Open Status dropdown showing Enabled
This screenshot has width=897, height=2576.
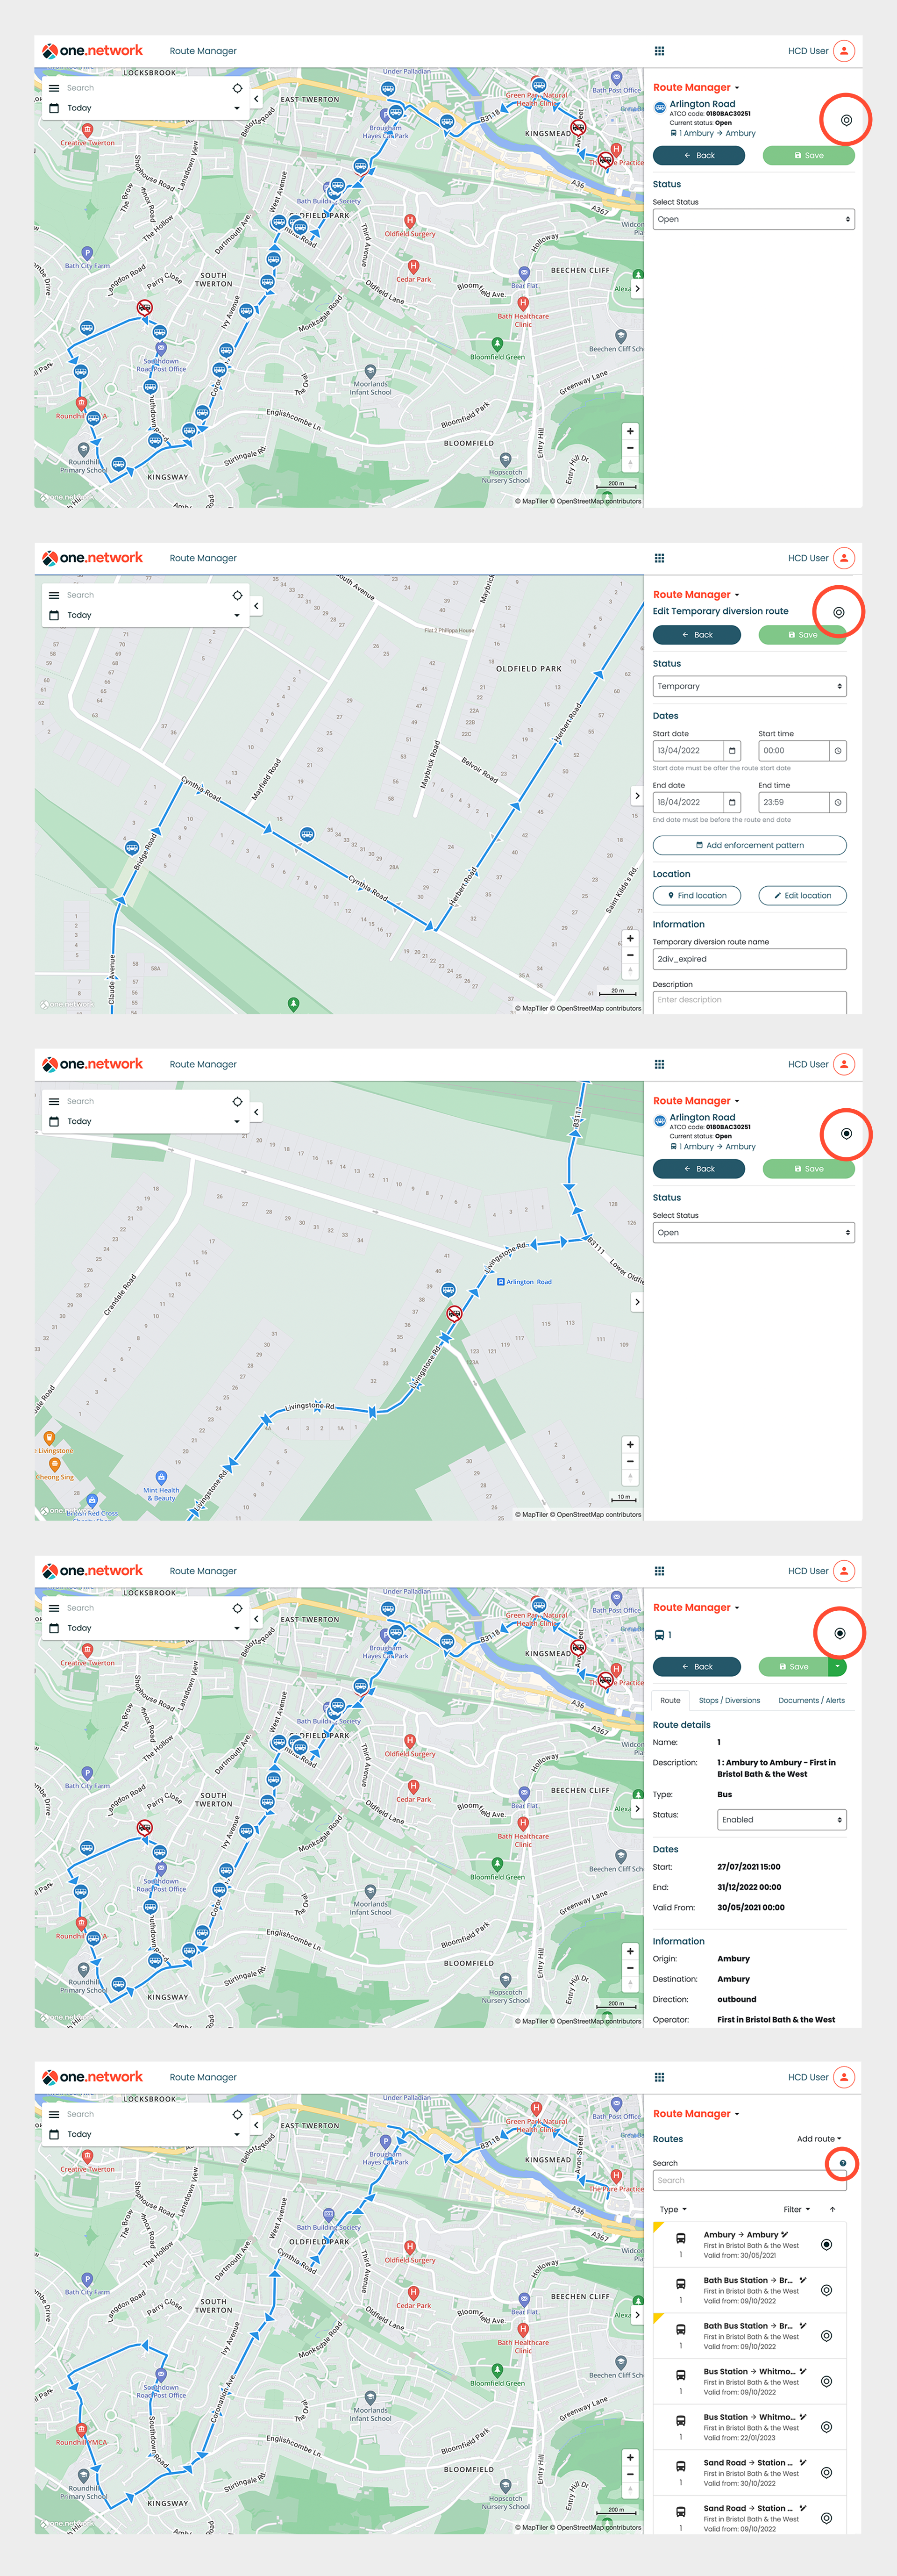point(782,1820)
